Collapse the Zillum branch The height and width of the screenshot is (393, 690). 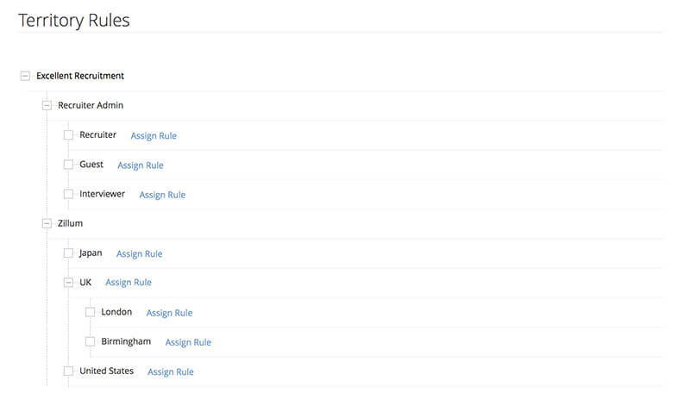[x=47, y=224]
